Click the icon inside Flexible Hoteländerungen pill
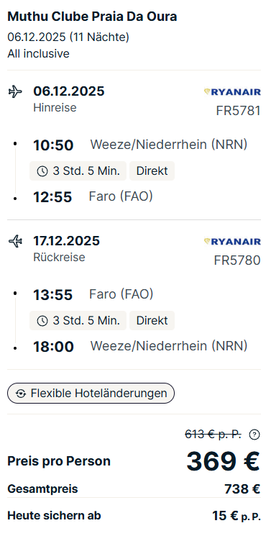266x536 pixels. [21, 394]
